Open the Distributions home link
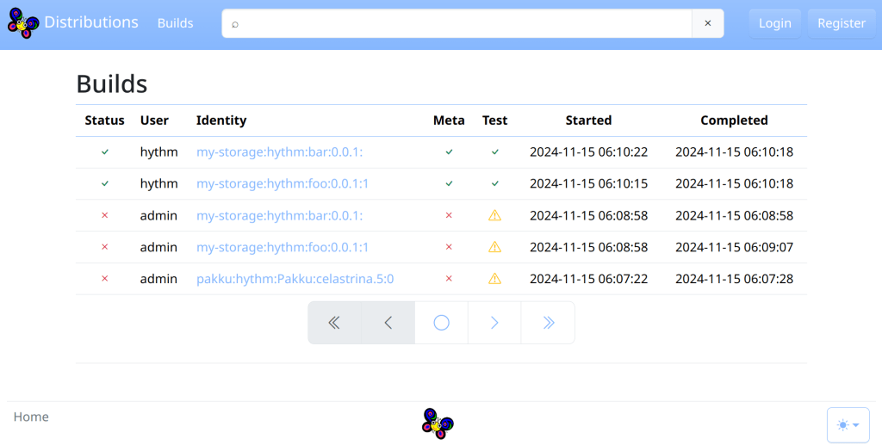This screenshot has width=882, height=445. pyautogui.click(x=91, y=22)
